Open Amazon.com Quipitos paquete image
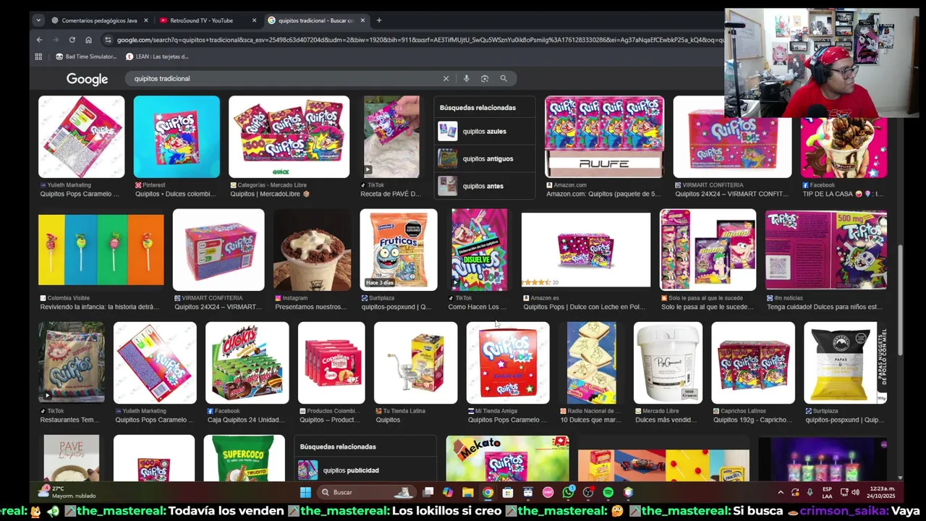The image size is (926, 521). point(604,137)
